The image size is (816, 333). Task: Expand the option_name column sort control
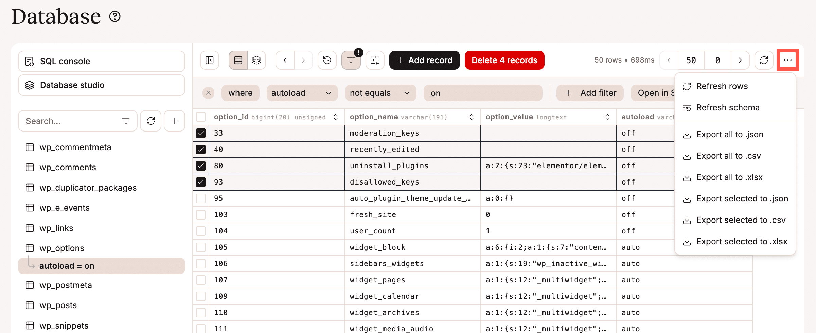pyautogui.click(x=472, y=117)
